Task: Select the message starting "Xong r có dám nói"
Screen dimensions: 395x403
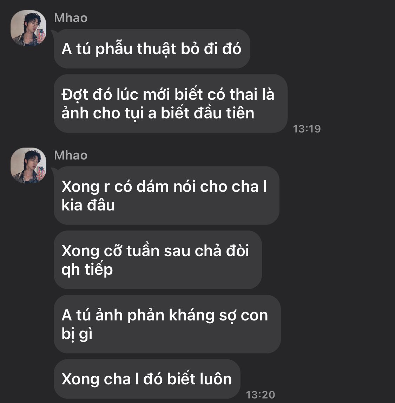Action: [166, 196]
